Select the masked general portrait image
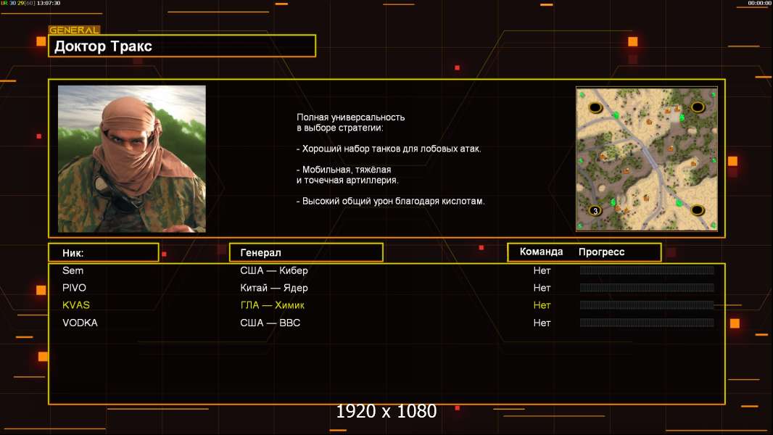Screen dimensions: 773x435 [x=132, y=159]
